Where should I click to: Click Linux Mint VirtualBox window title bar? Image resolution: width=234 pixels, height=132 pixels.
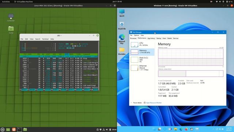(58, 5)
